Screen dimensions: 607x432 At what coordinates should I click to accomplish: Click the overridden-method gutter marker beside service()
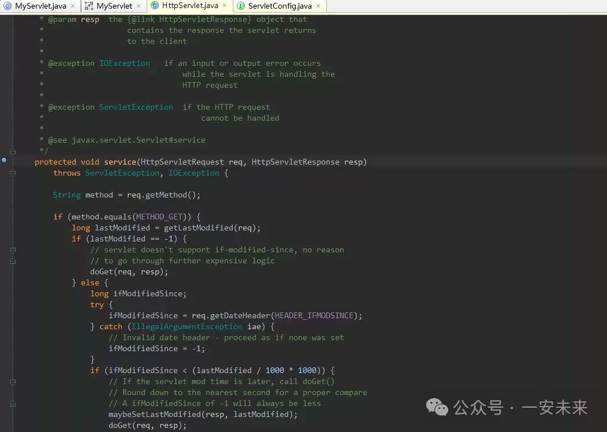(x=4, y=160)
